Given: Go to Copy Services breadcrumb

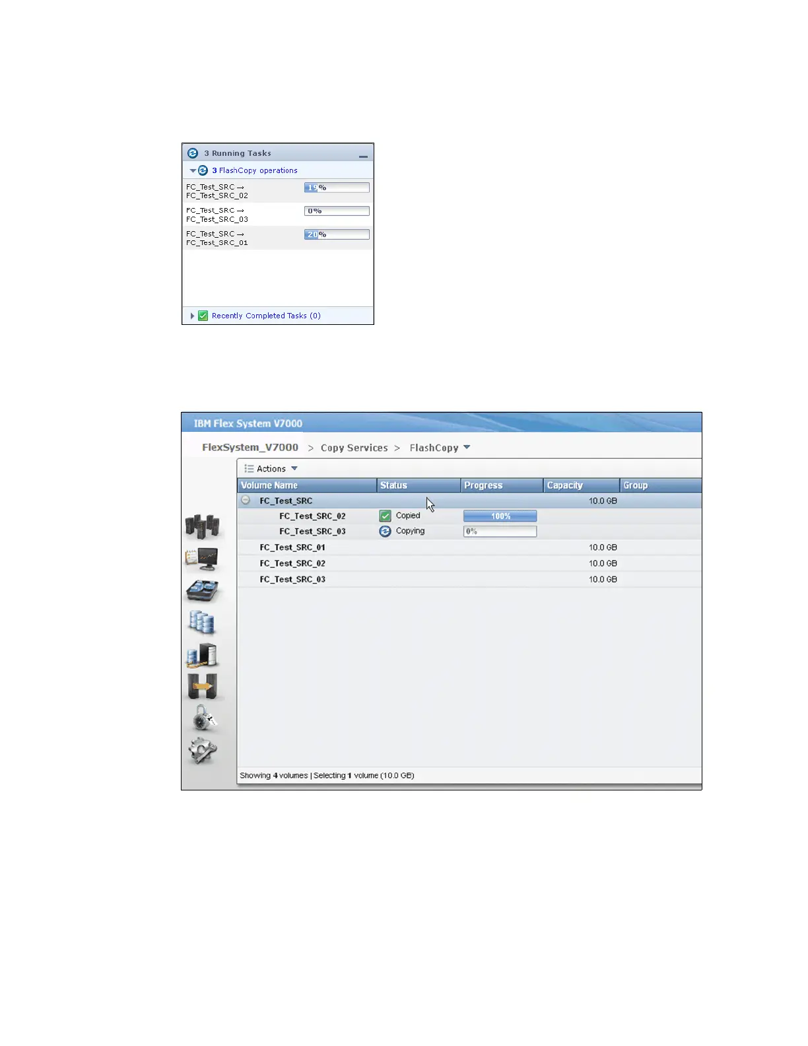Looking at the screenshot, I should (x=354, y=448).
